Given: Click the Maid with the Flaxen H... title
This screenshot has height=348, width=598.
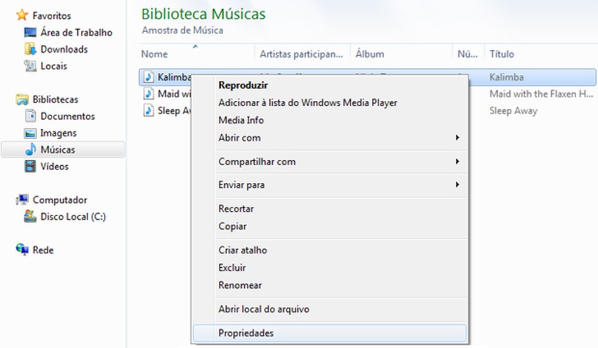Looking at the screenshot, I should (x=541, y=94).
